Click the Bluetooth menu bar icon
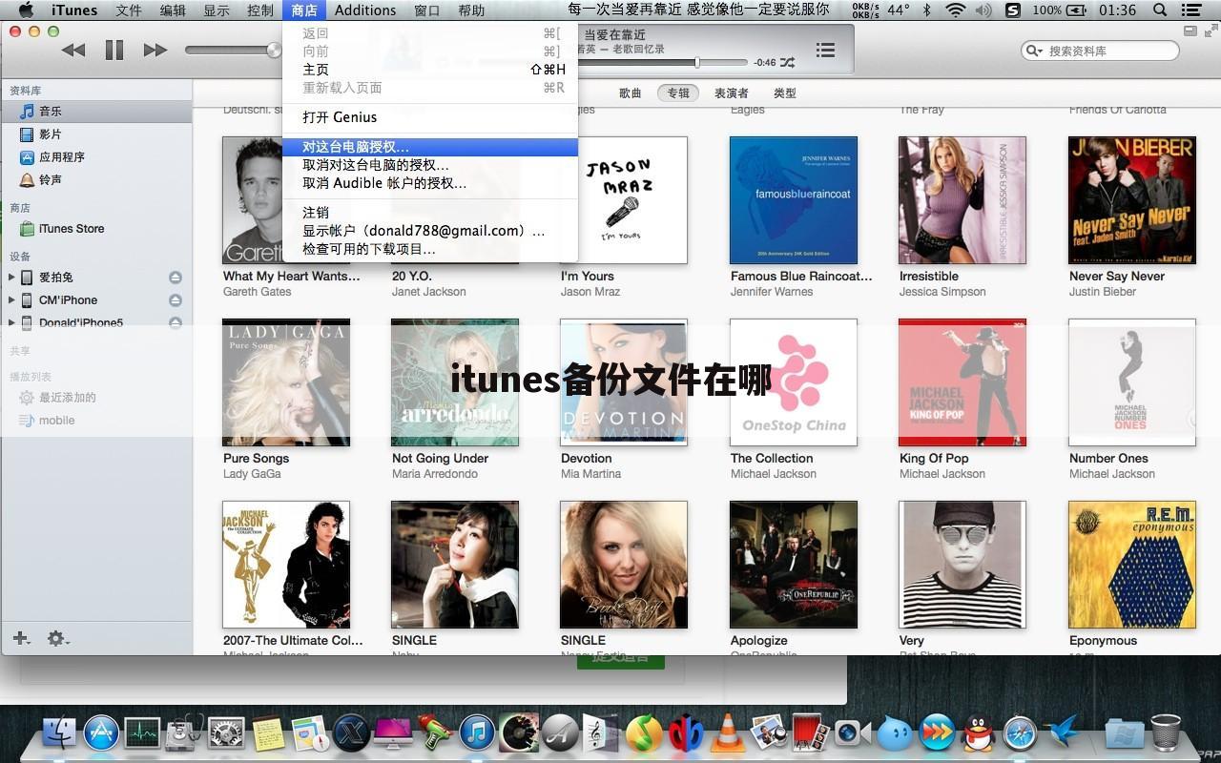The width and height of the screenshot is (1221, 763). click(927, 10)
